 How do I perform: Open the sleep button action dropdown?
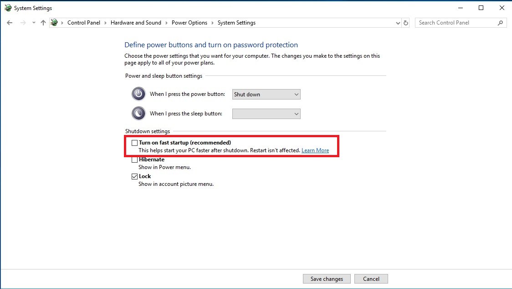coord(266,114)
